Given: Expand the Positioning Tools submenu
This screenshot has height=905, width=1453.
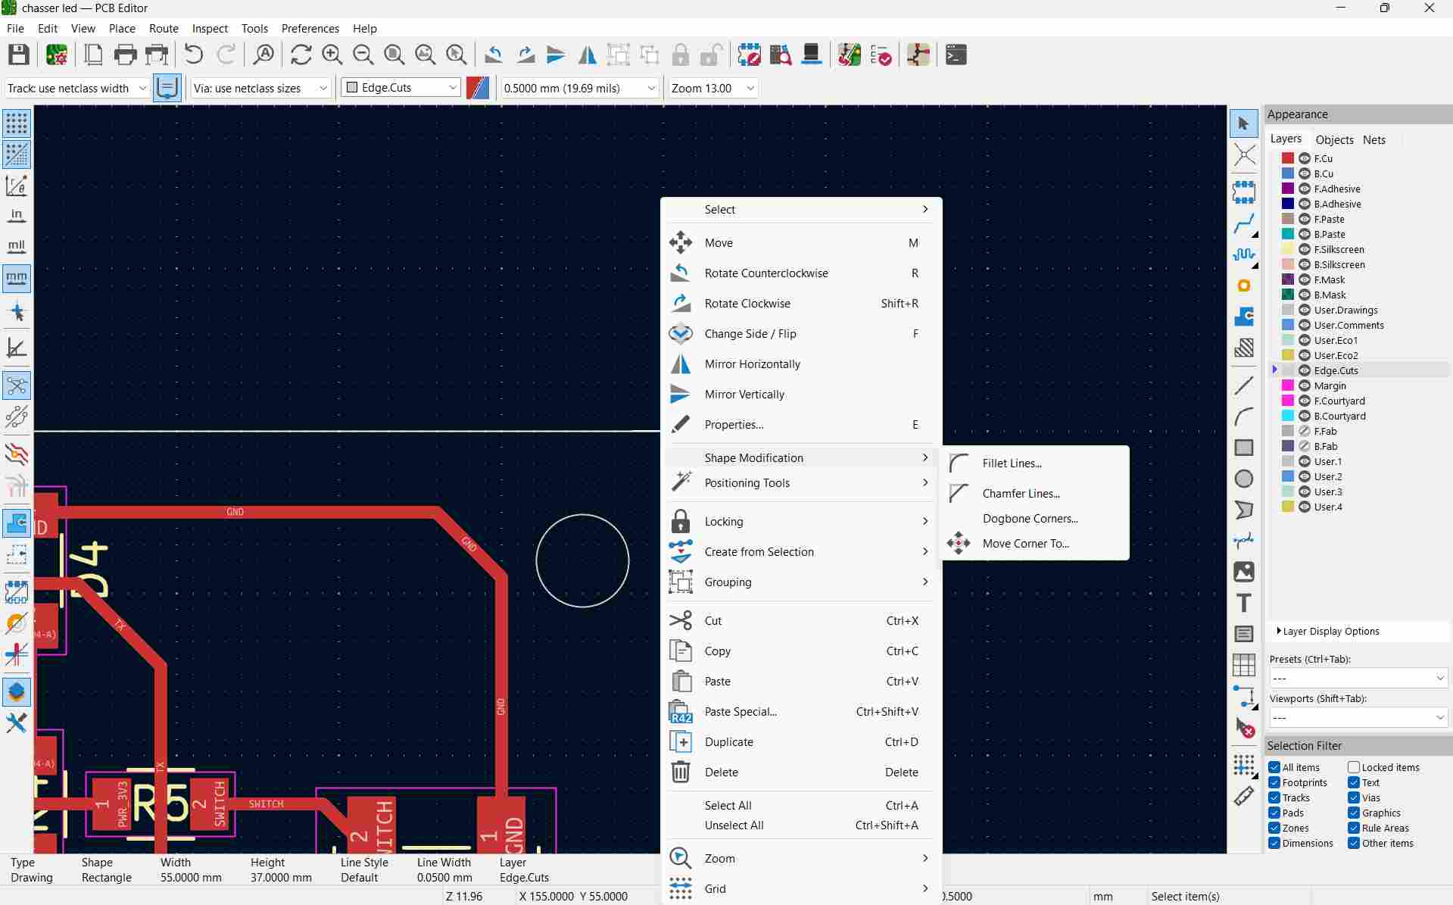Looking at the screenshot, I should click(801, 483).
